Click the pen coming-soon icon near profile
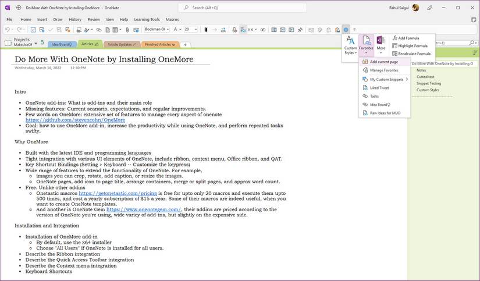Screen dimensions: 480x281 429,8
